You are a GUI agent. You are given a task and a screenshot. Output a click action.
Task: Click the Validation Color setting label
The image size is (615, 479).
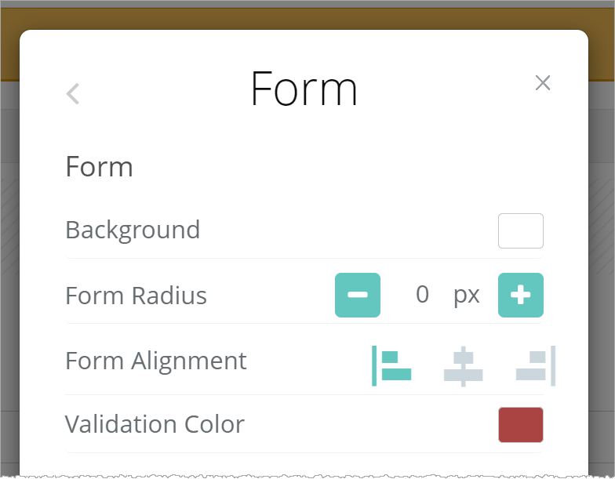click(x=155, y=424)
